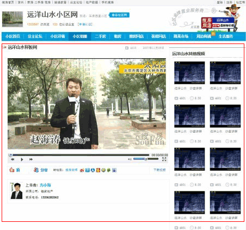
Task: Click the uploader's portrait photo
Action: [x=16, y=191]
